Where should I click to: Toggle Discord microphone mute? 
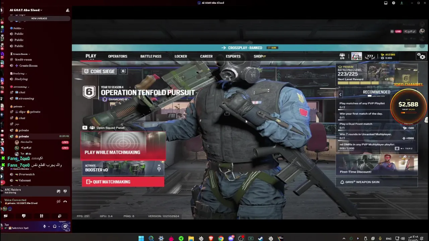[44, 227]
